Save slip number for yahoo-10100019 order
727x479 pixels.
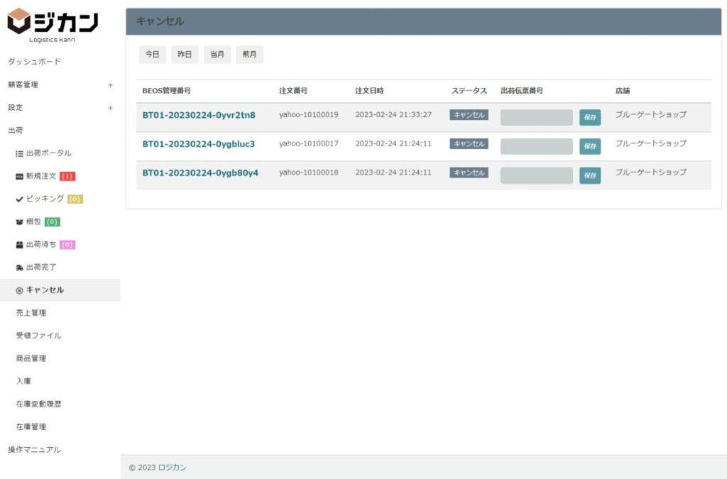(589, 117)
